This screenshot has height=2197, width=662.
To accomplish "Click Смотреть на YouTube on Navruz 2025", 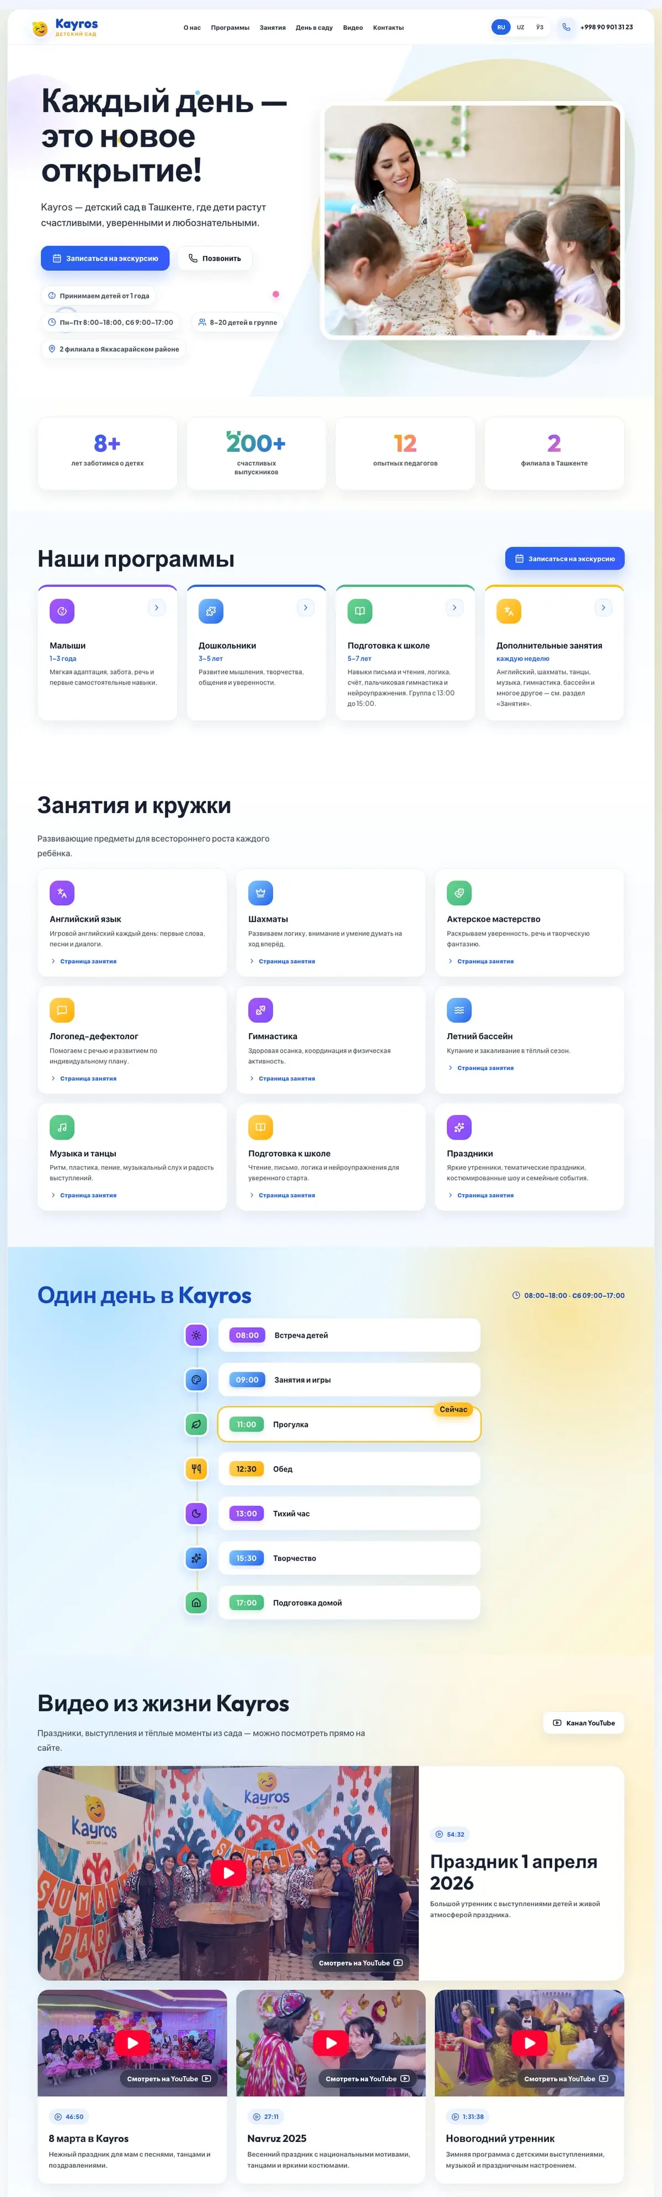I will [367, 2078].
